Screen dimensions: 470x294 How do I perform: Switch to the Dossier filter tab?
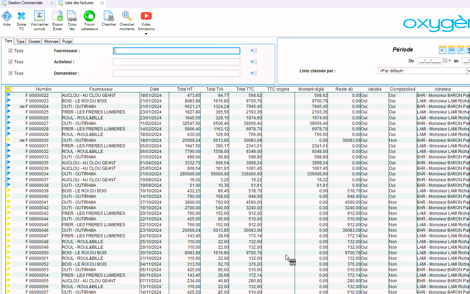click(34, 42)
